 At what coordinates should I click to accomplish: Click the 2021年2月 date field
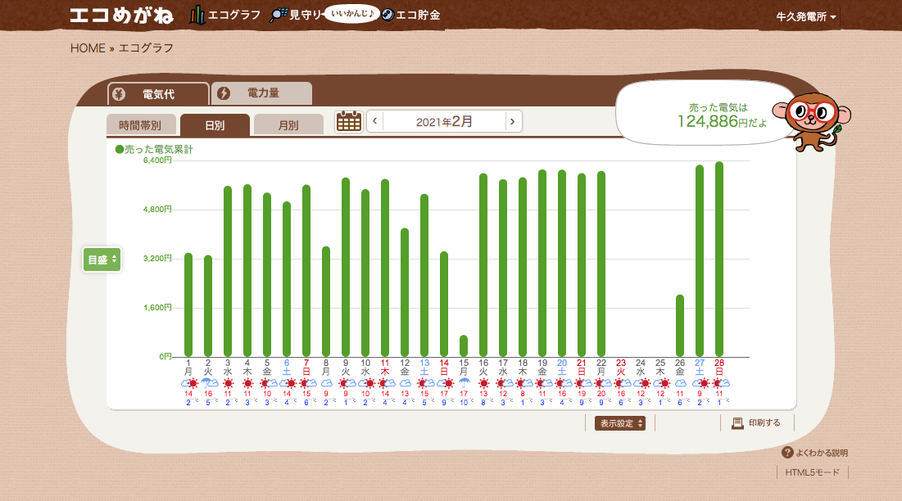click(x=444, y=121)
